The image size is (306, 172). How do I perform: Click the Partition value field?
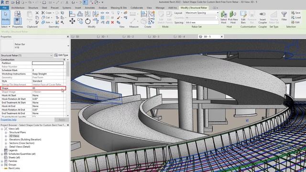48,63
